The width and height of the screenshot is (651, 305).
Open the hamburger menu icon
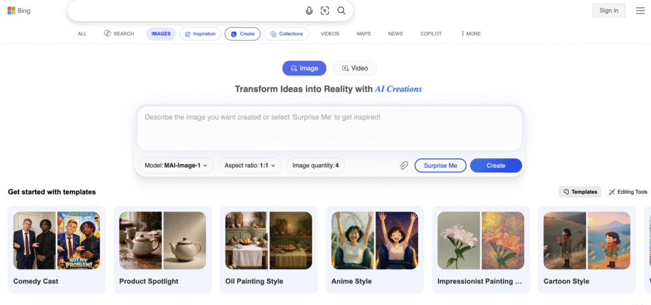click(x=640, y=11)
